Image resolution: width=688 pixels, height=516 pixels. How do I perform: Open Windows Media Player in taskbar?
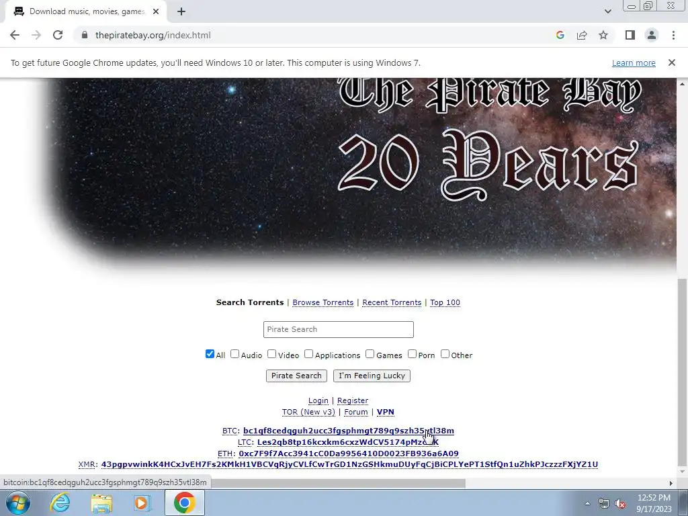click(142, 503)
